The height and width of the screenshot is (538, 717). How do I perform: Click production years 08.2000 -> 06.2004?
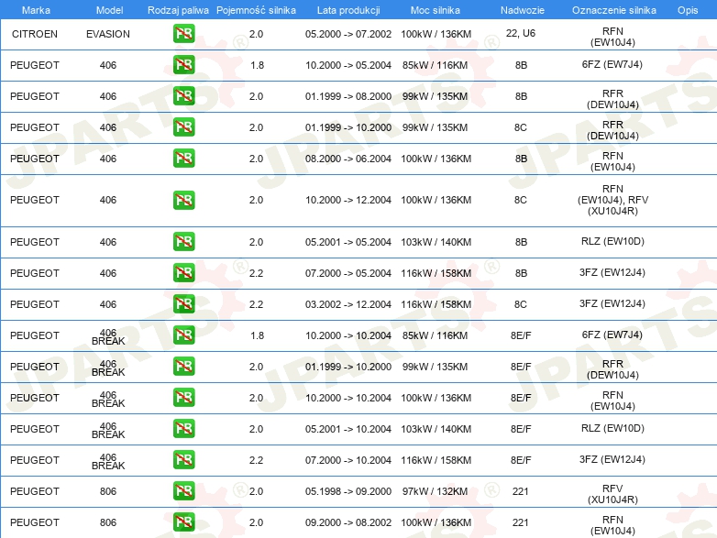tap(348, 159)
